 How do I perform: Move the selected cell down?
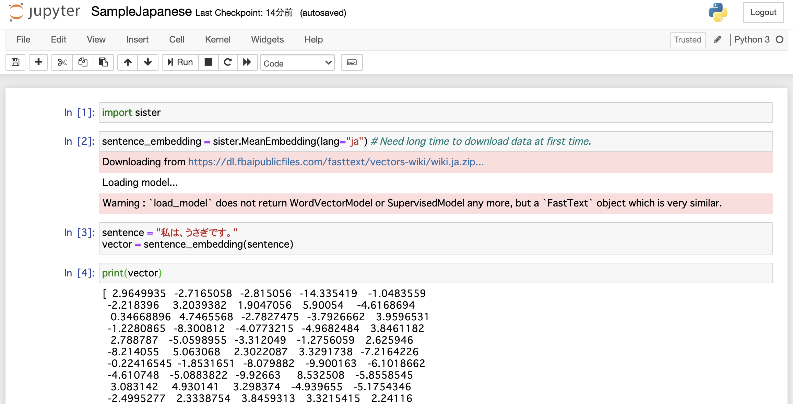[x=147, y=62]
